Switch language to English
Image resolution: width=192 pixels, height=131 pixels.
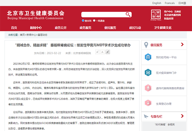click(157, 3)
